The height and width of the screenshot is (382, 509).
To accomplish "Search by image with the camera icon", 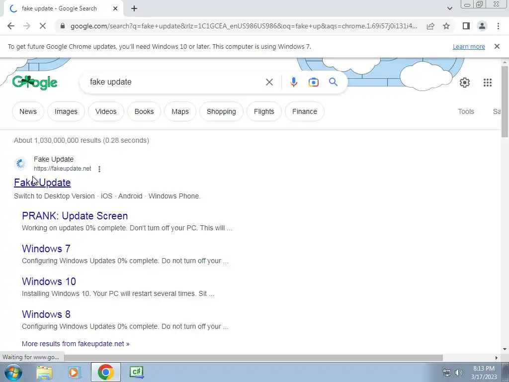I will point(313,82).
